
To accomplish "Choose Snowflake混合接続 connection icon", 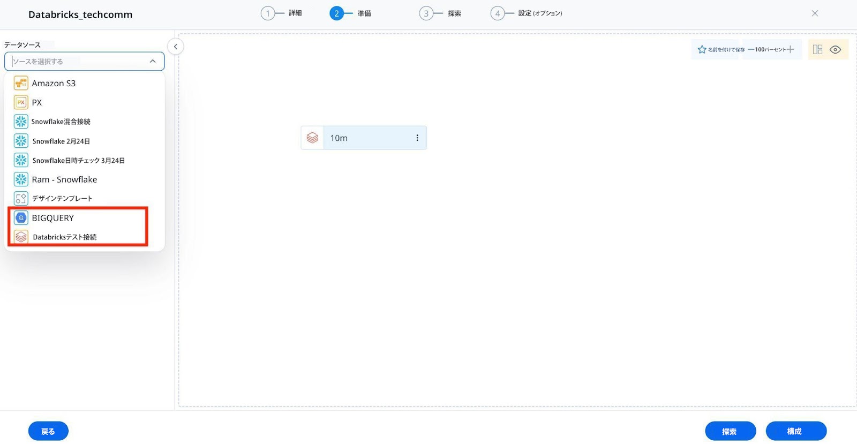I will (x=21, y=122).
